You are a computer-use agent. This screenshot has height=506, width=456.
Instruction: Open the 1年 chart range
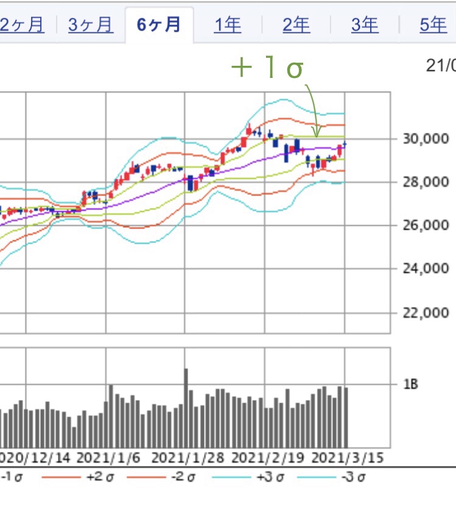point(228,25)
